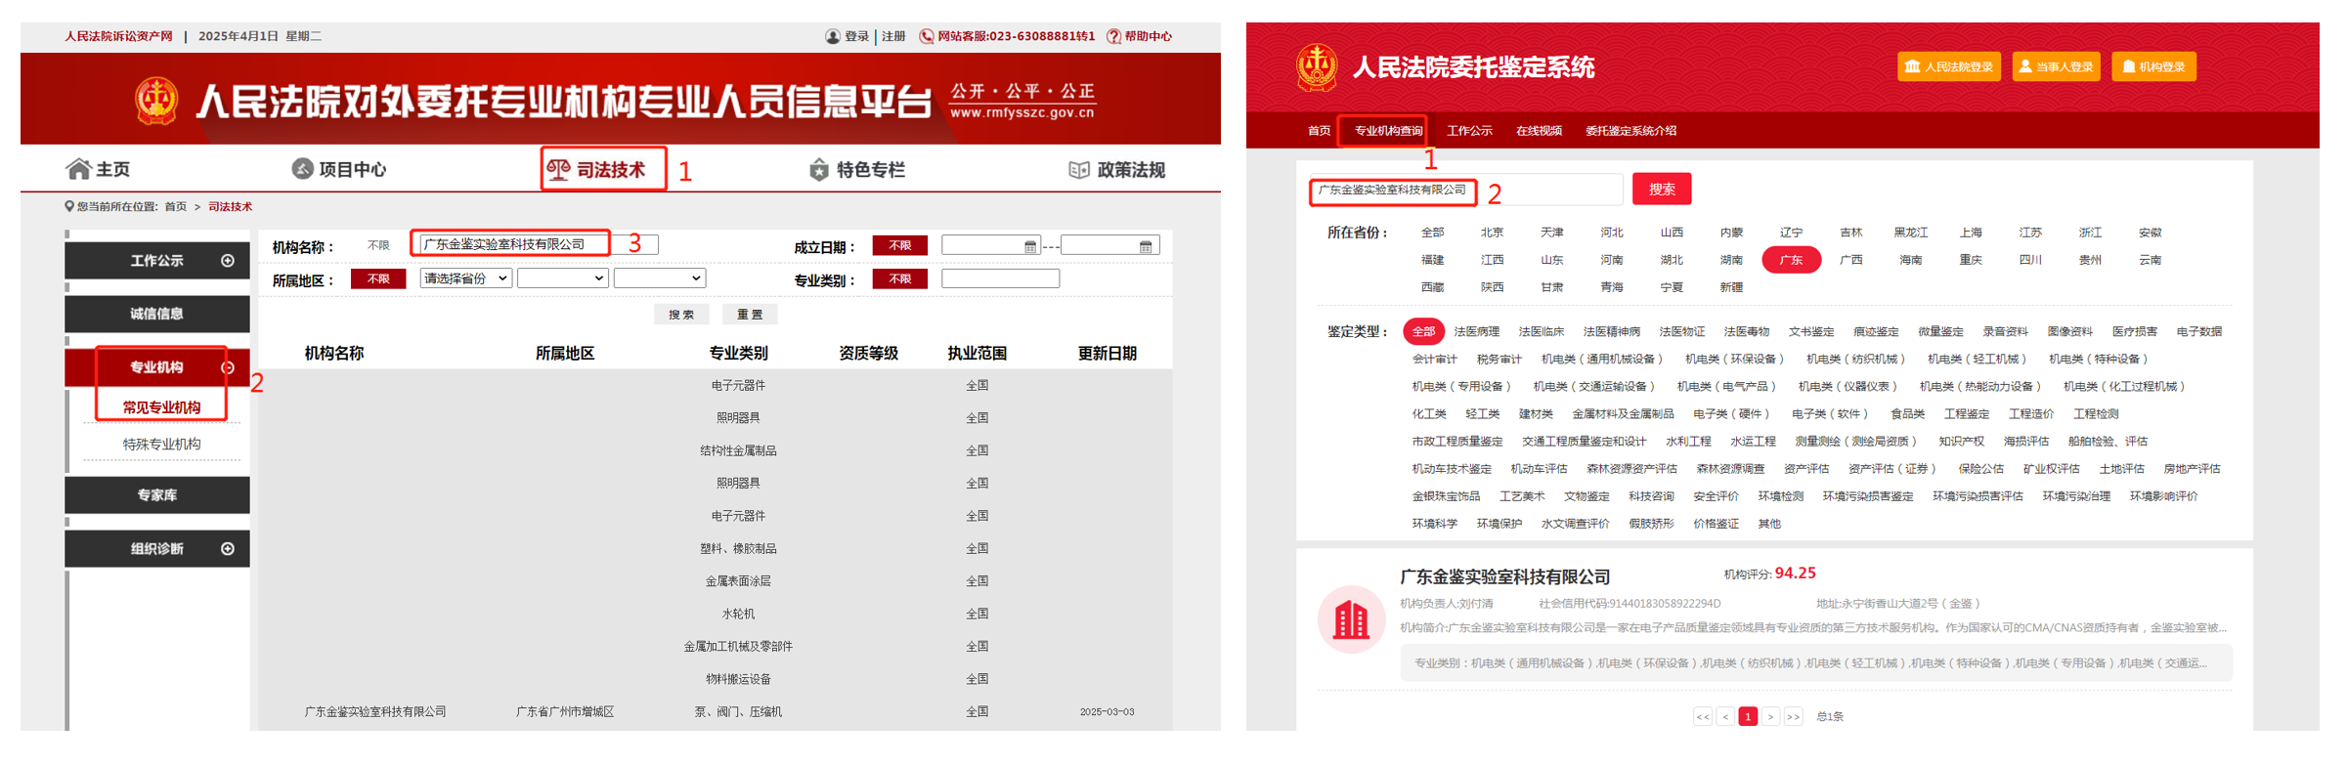This screenshot has height=766, width=2347.
Task: Open the 特殊专业机构 sidebar link
Action: [x=161, y=445]
